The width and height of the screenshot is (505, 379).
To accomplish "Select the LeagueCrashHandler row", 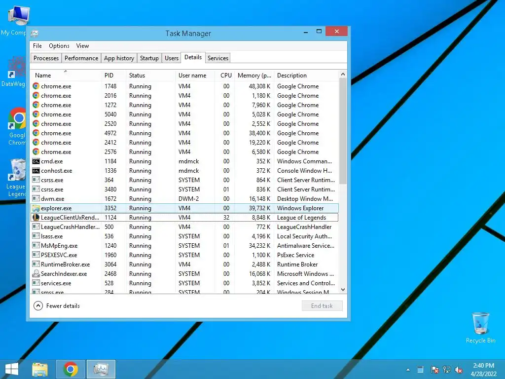I will point(185,227).
